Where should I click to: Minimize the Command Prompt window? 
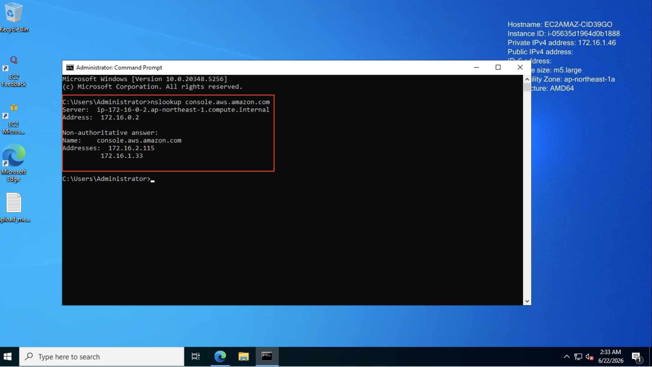pyautogui.click(x=476, y=67)
